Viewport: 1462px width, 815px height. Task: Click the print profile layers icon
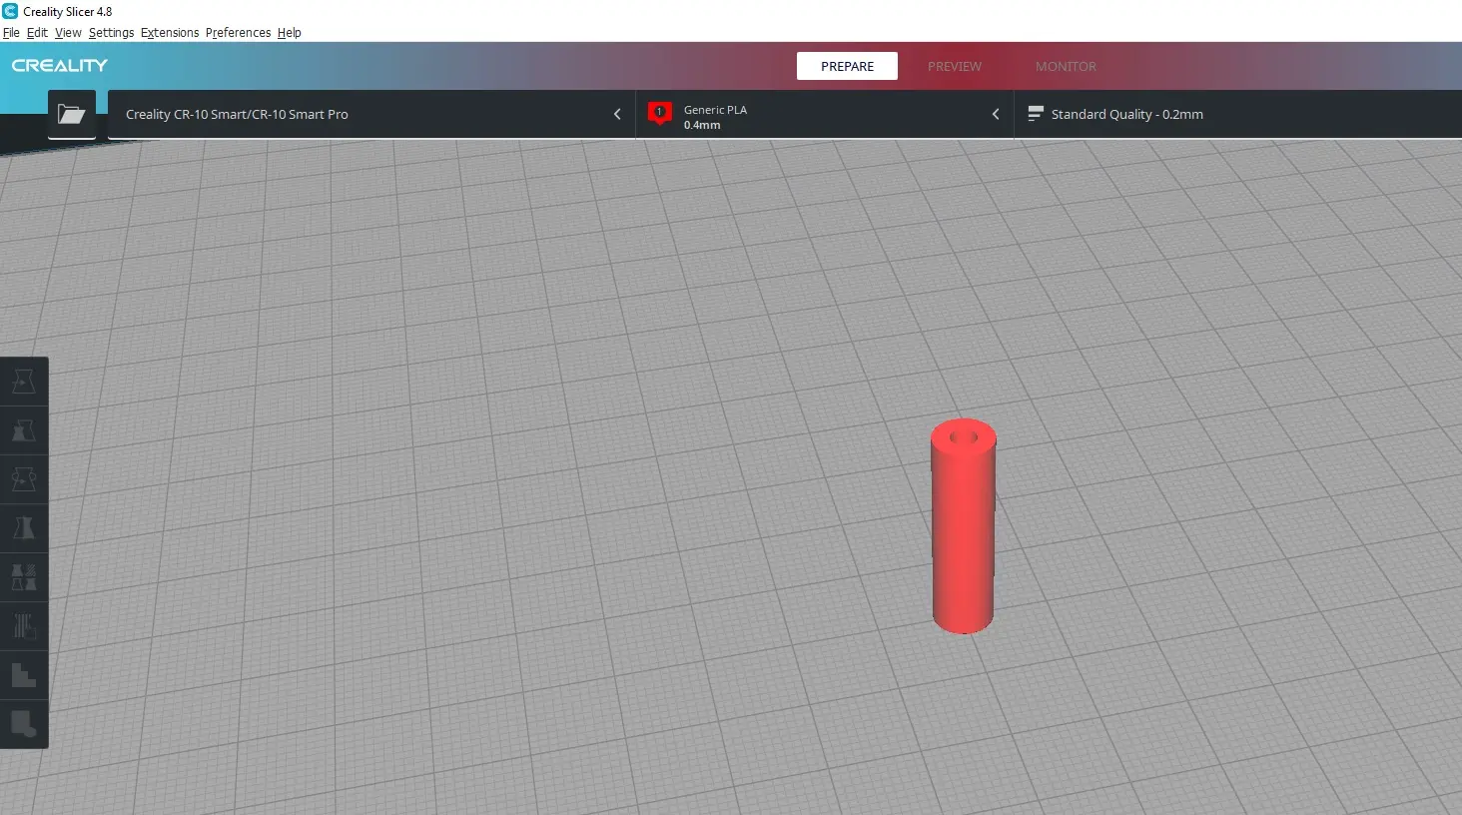point(1036,114)
